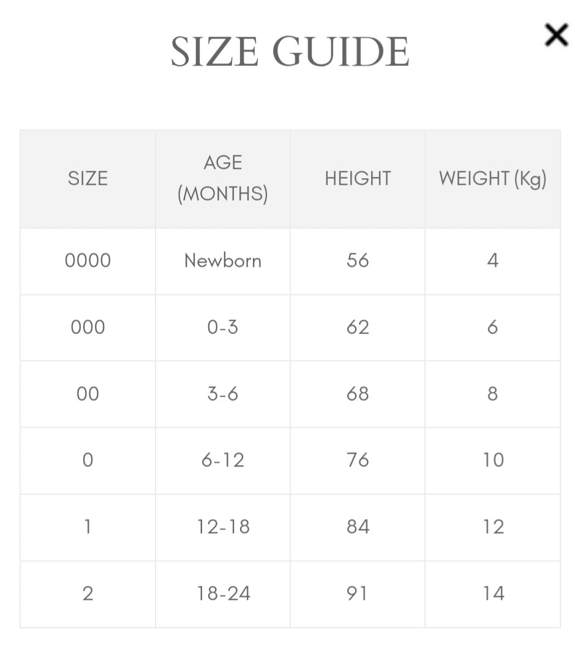Viewport: 586px width, 658px height.
Task: Click the WEIGHT (Kg) column header
Action: pyautogui.click(x=493, y=178)
